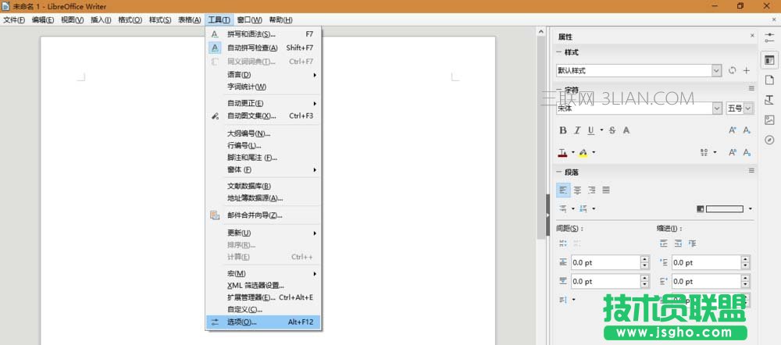781x345 pixels.
Task: Click the Font color icon
Action: [x=563, y=152]
